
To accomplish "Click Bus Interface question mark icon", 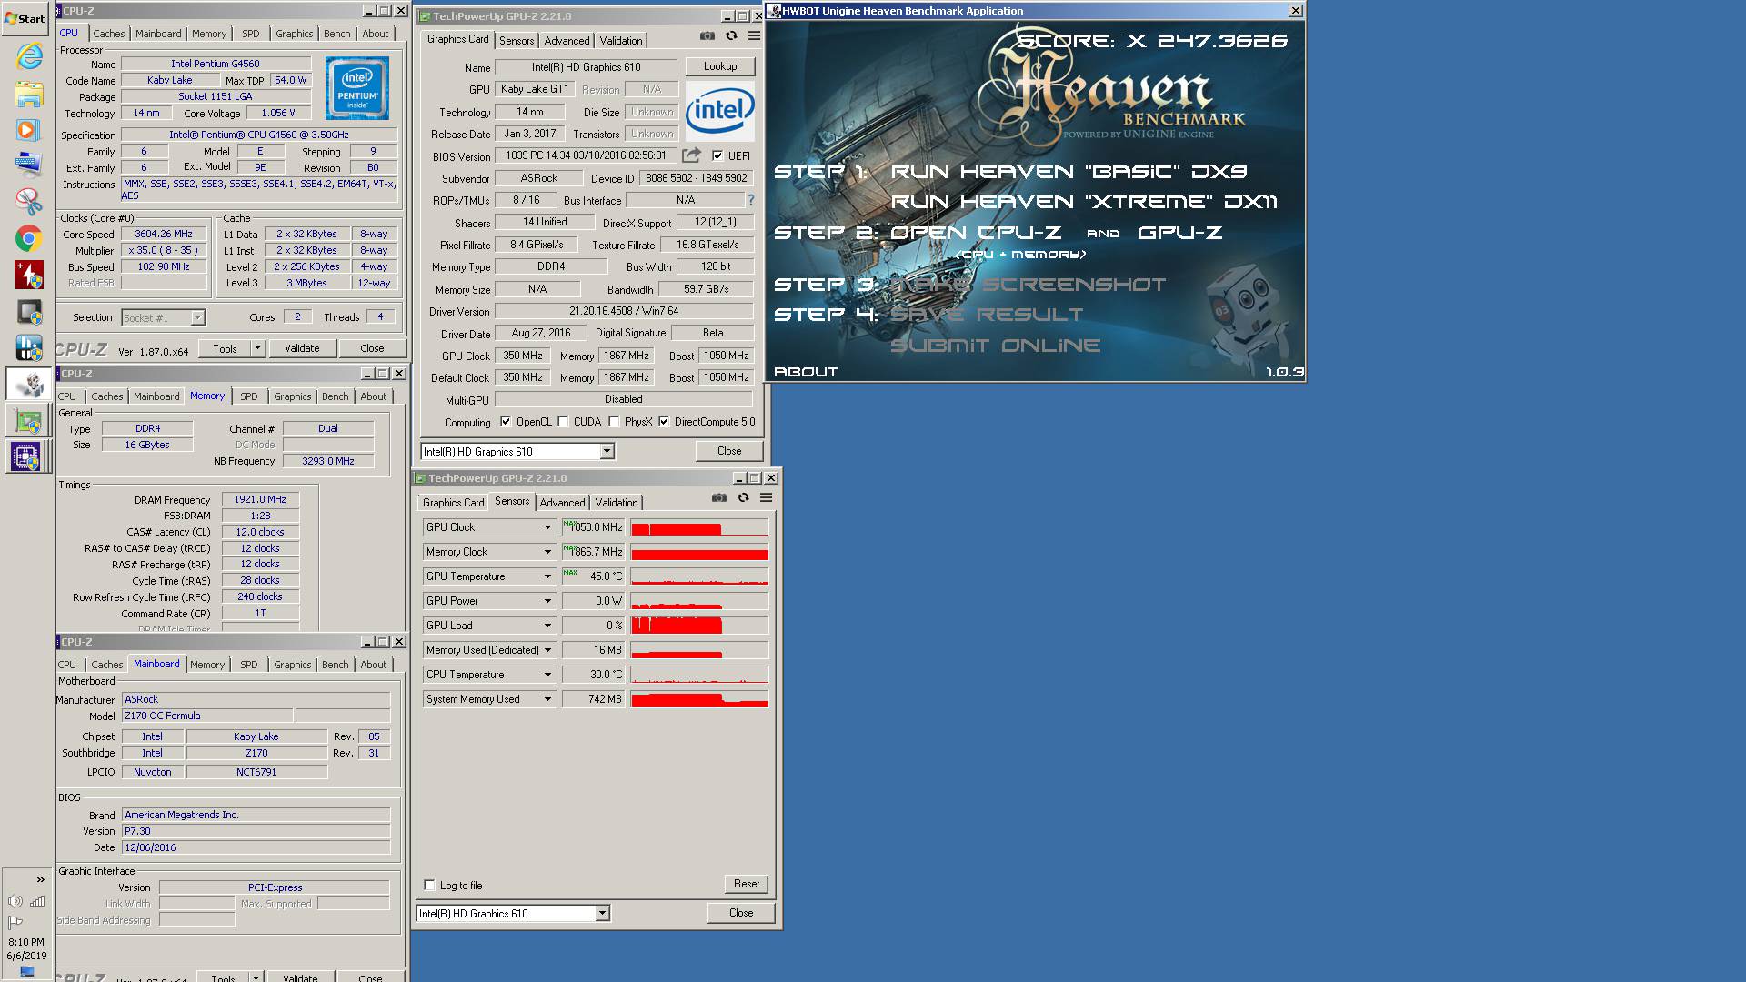I will pos(750,200).
